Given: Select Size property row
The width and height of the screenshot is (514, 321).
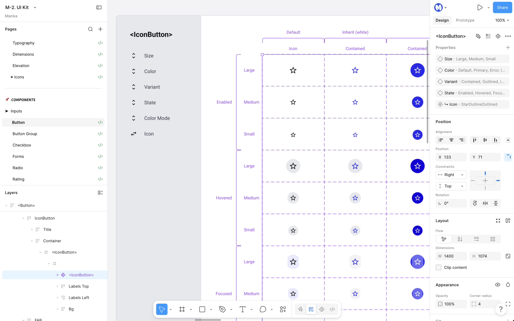Looking at the screenshot, I should point(472,59).
